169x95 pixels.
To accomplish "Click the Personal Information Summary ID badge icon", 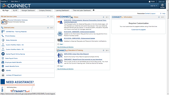I will 4,22.
